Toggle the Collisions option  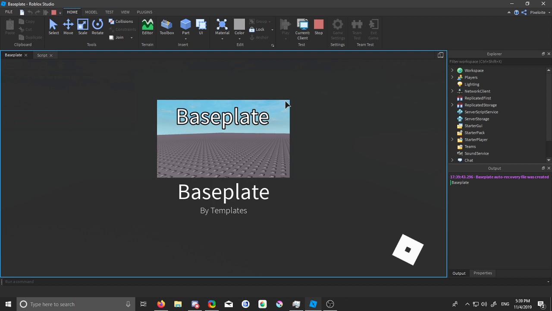click(x=121, y=21)
